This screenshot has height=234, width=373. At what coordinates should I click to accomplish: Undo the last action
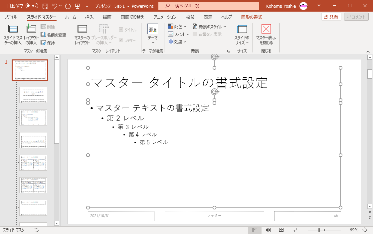pos(55,6)
